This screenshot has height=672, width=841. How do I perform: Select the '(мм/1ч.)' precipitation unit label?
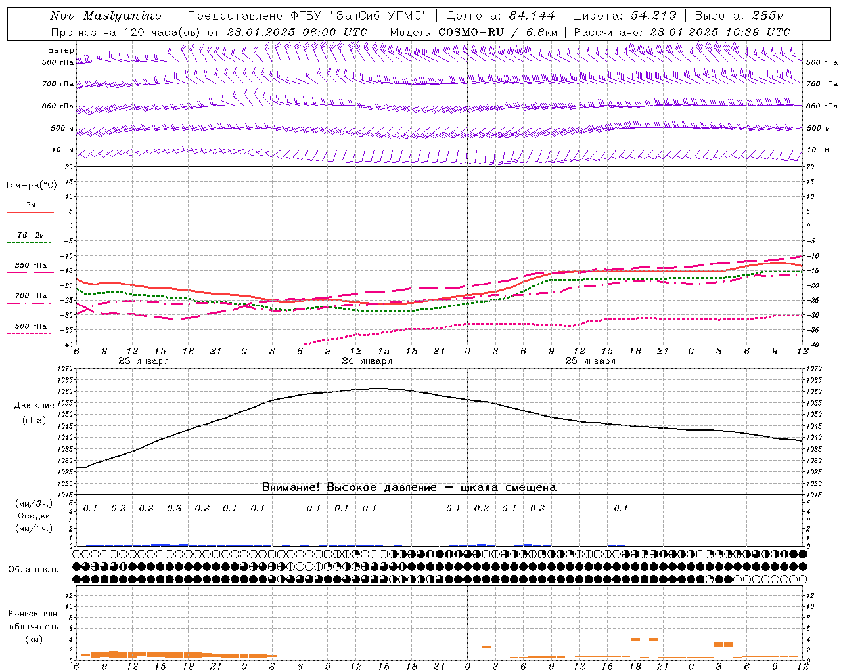point(34,528)
